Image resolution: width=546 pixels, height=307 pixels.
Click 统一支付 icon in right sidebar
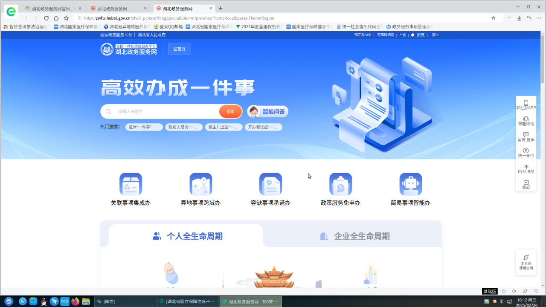[526, 151]
